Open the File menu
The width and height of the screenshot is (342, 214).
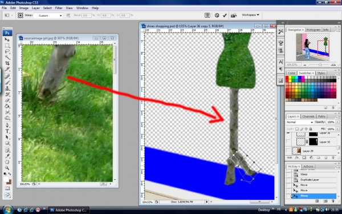4,8
